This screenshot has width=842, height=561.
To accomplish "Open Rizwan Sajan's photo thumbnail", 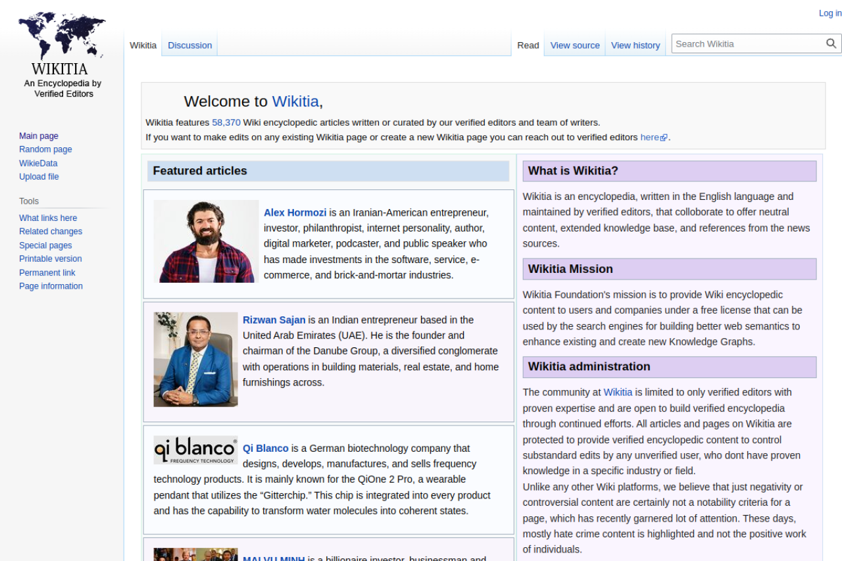I will point(195,359).
